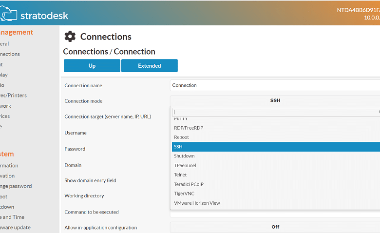Select Reboot from the mode list

[276, 137]
